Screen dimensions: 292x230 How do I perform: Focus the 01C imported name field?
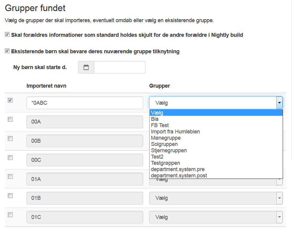tap(85, 217)
